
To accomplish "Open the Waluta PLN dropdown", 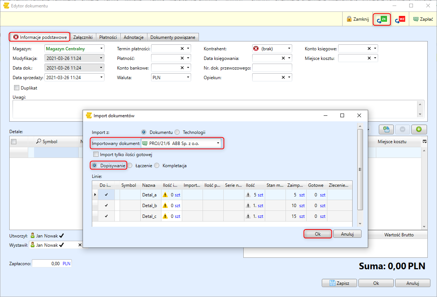I will [x=188, y=77].
